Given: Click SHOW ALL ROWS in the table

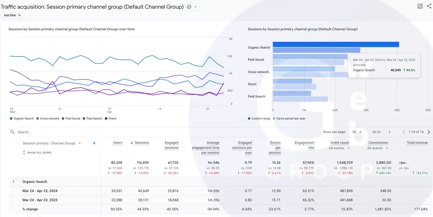Looking at the screenshot, I should click(x=37, y=153).
